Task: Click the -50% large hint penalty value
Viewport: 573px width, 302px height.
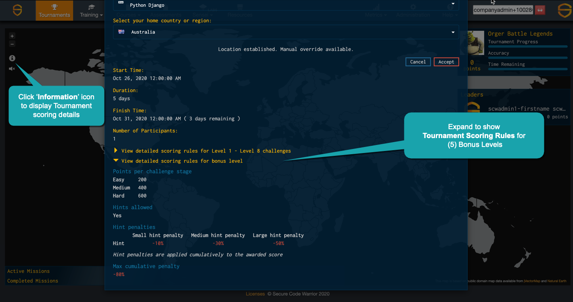Action: pyautogui.click(x=278, y=243)
